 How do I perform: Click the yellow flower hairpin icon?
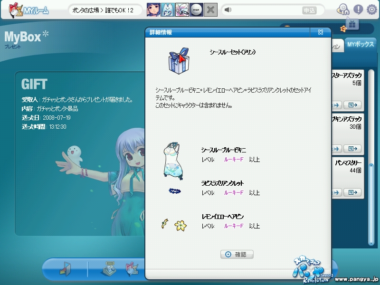pyautogui.click(x=180, y=226)
